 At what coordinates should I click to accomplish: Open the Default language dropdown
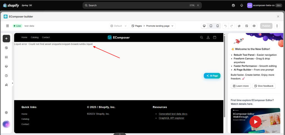119,26
